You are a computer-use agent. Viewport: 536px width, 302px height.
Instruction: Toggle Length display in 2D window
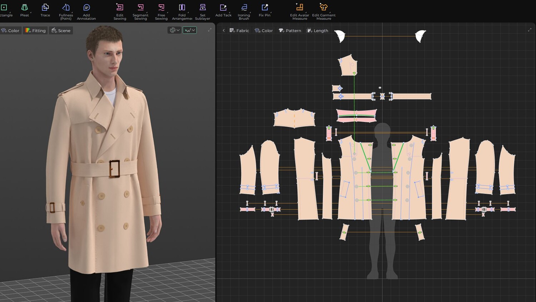pyautogui.click(x=317, y=30)
